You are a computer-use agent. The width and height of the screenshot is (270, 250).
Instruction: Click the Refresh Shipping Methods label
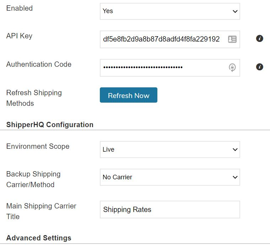[34, 98]
